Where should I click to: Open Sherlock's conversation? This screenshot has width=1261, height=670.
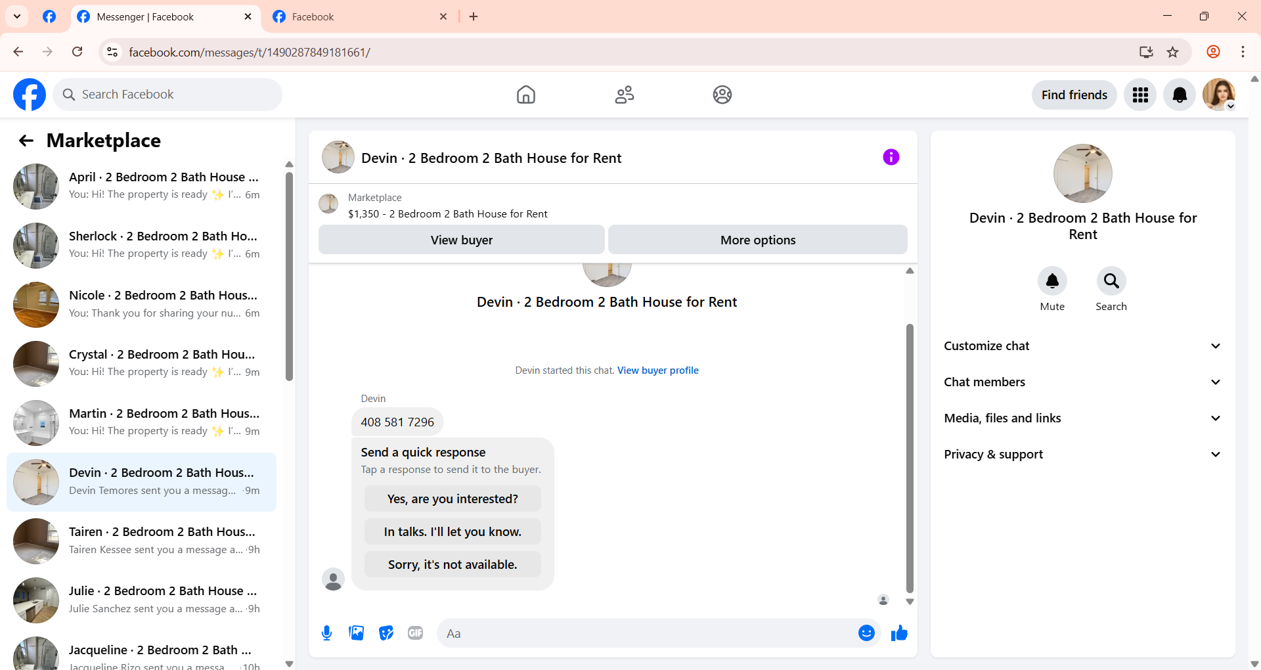pyautogui.click(x=141, y=246)
